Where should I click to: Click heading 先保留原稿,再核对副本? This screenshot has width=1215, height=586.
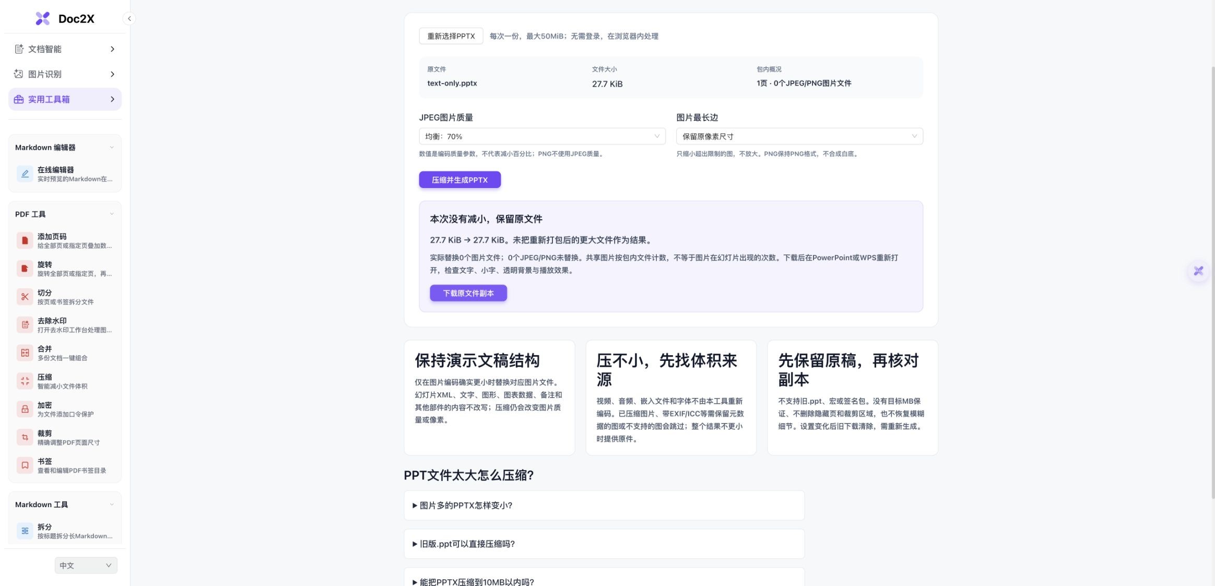(x=848, y=370)
